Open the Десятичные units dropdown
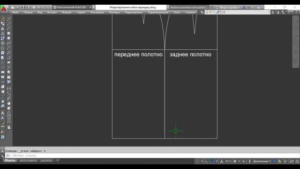The height and width of the screenshot is (169, 300). [x=262, y=161]
